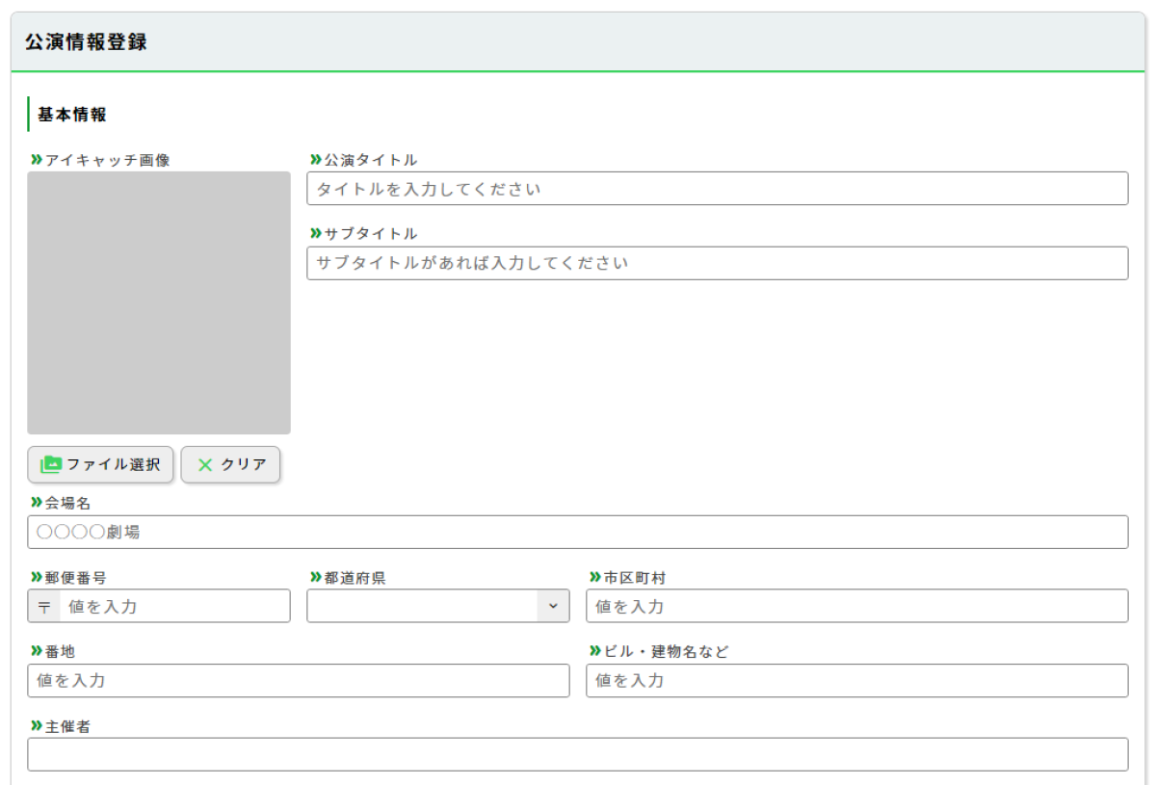Click the folder image icon on ファイル選択
The height and width of the screenshot is (785, 1156).
(51, 464)
